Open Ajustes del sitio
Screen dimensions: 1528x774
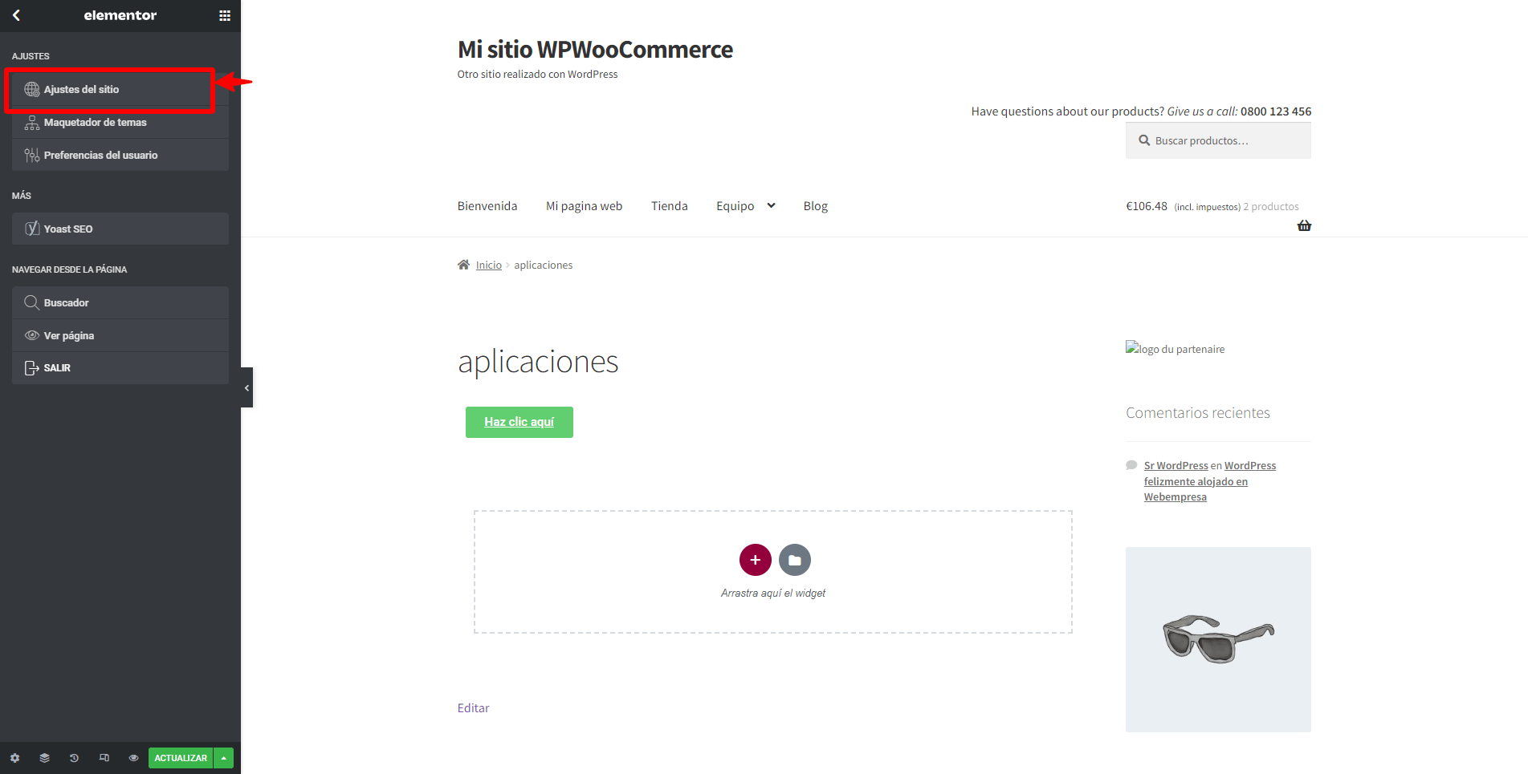[120, 89]
